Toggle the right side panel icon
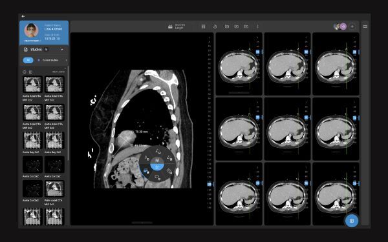The width and height of the screenshot is (388, 242). coord(365,26)
